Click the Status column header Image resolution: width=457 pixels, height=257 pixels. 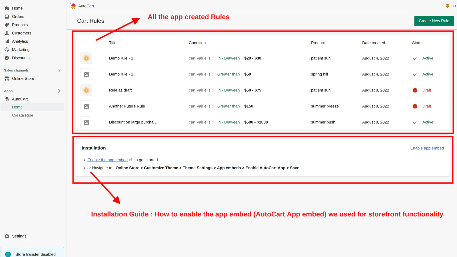(x=418, y=43)
